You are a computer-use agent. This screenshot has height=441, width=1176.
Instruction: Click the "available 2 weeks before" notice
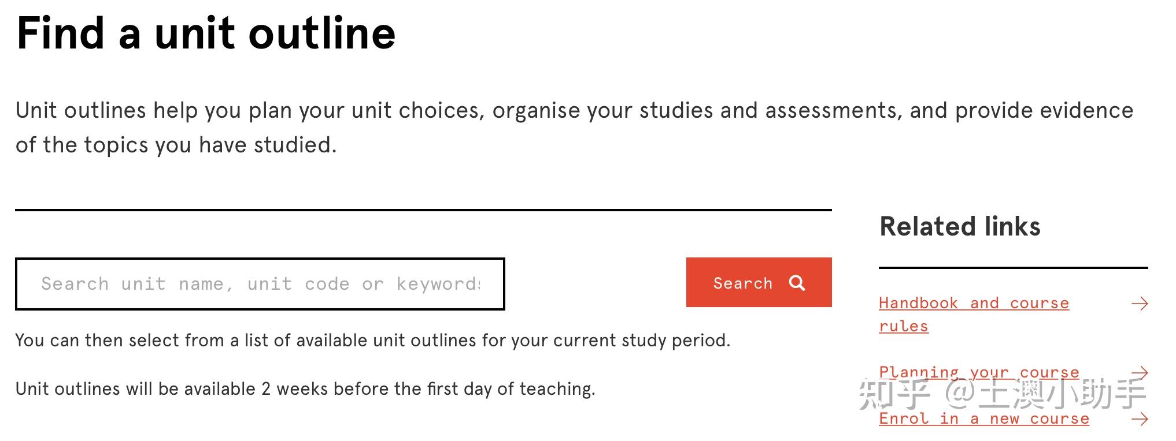[x=305, y=389]
